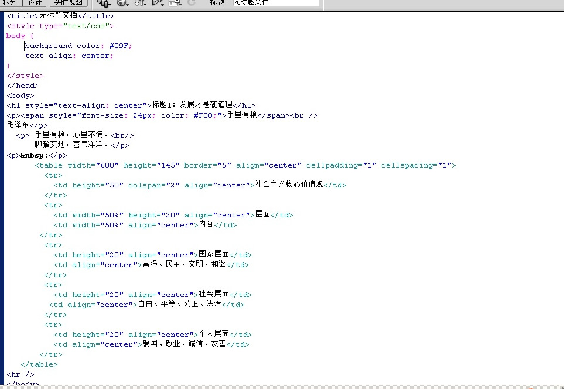The height and width of the screenshot is (389, 564).
Task: Click the greyed-out refresh icon
Action: pyautogui.click(x=191, y=3)
